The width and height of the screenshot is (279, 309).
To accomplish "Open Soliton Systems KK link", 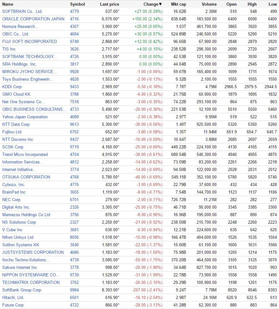I will [21, 245].
